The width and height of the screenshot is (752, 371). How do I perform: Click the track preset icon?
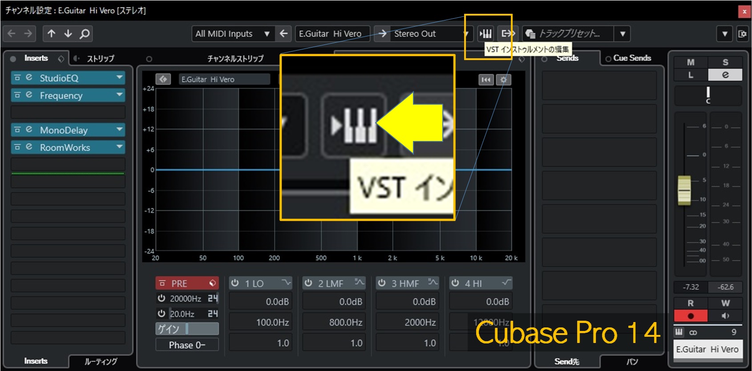click(530, 33)
